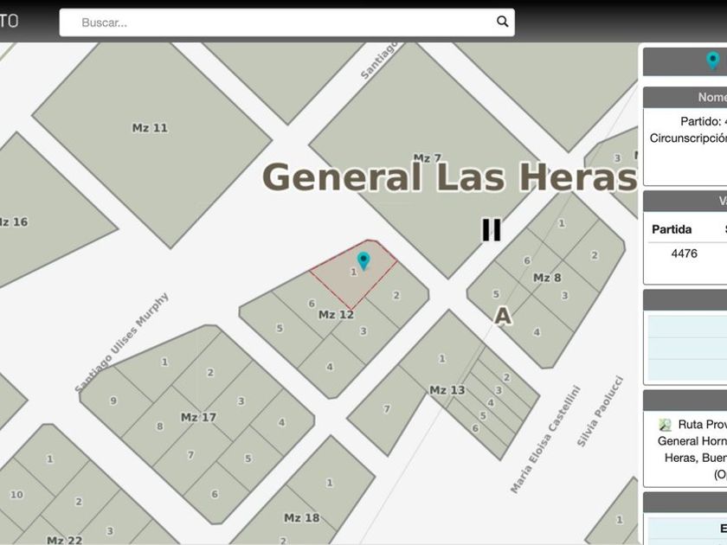Click the teal location pin on parcel 1
The width and height of the screenshot is (727, 545).
tap(363, 260)
